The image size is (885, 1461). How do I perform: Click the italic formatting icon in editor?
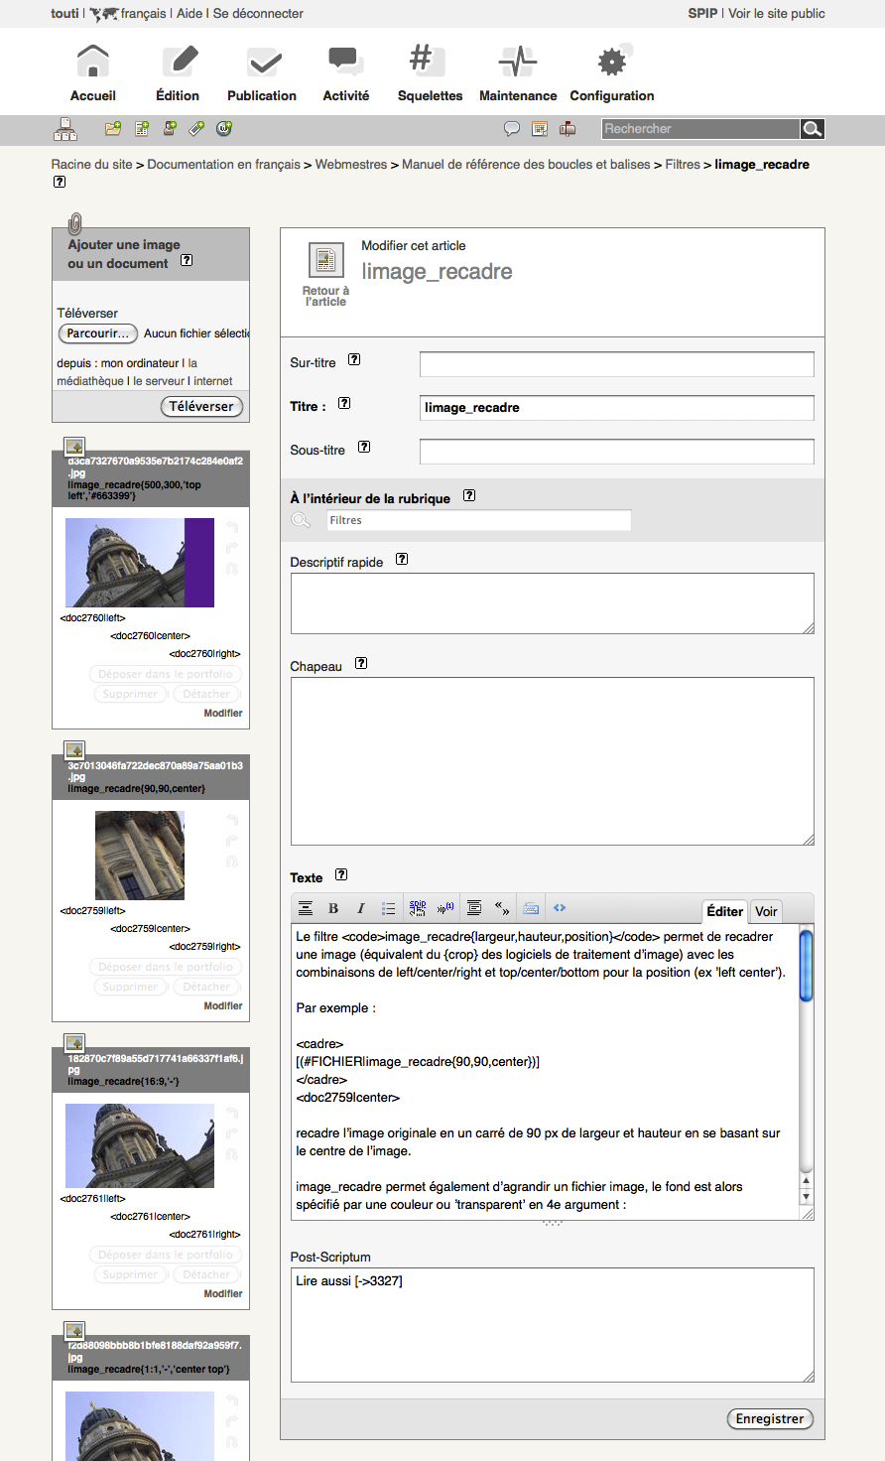pyautogui.click(x=360, y=908)
